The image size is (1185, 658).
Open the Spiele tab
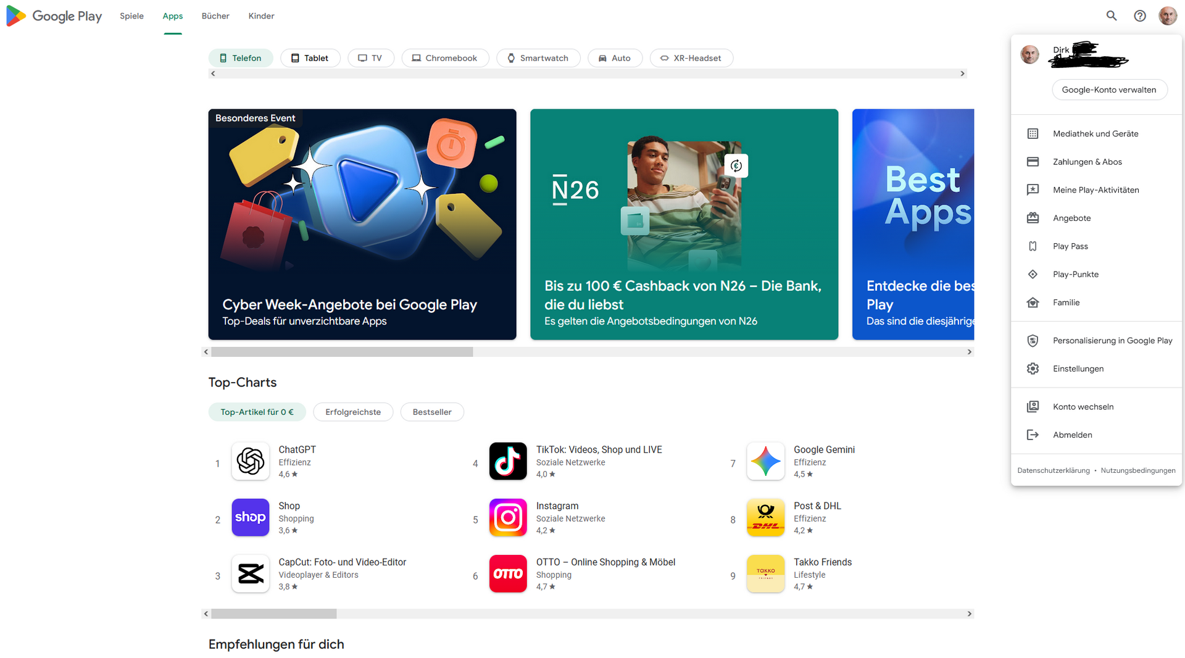131,16
